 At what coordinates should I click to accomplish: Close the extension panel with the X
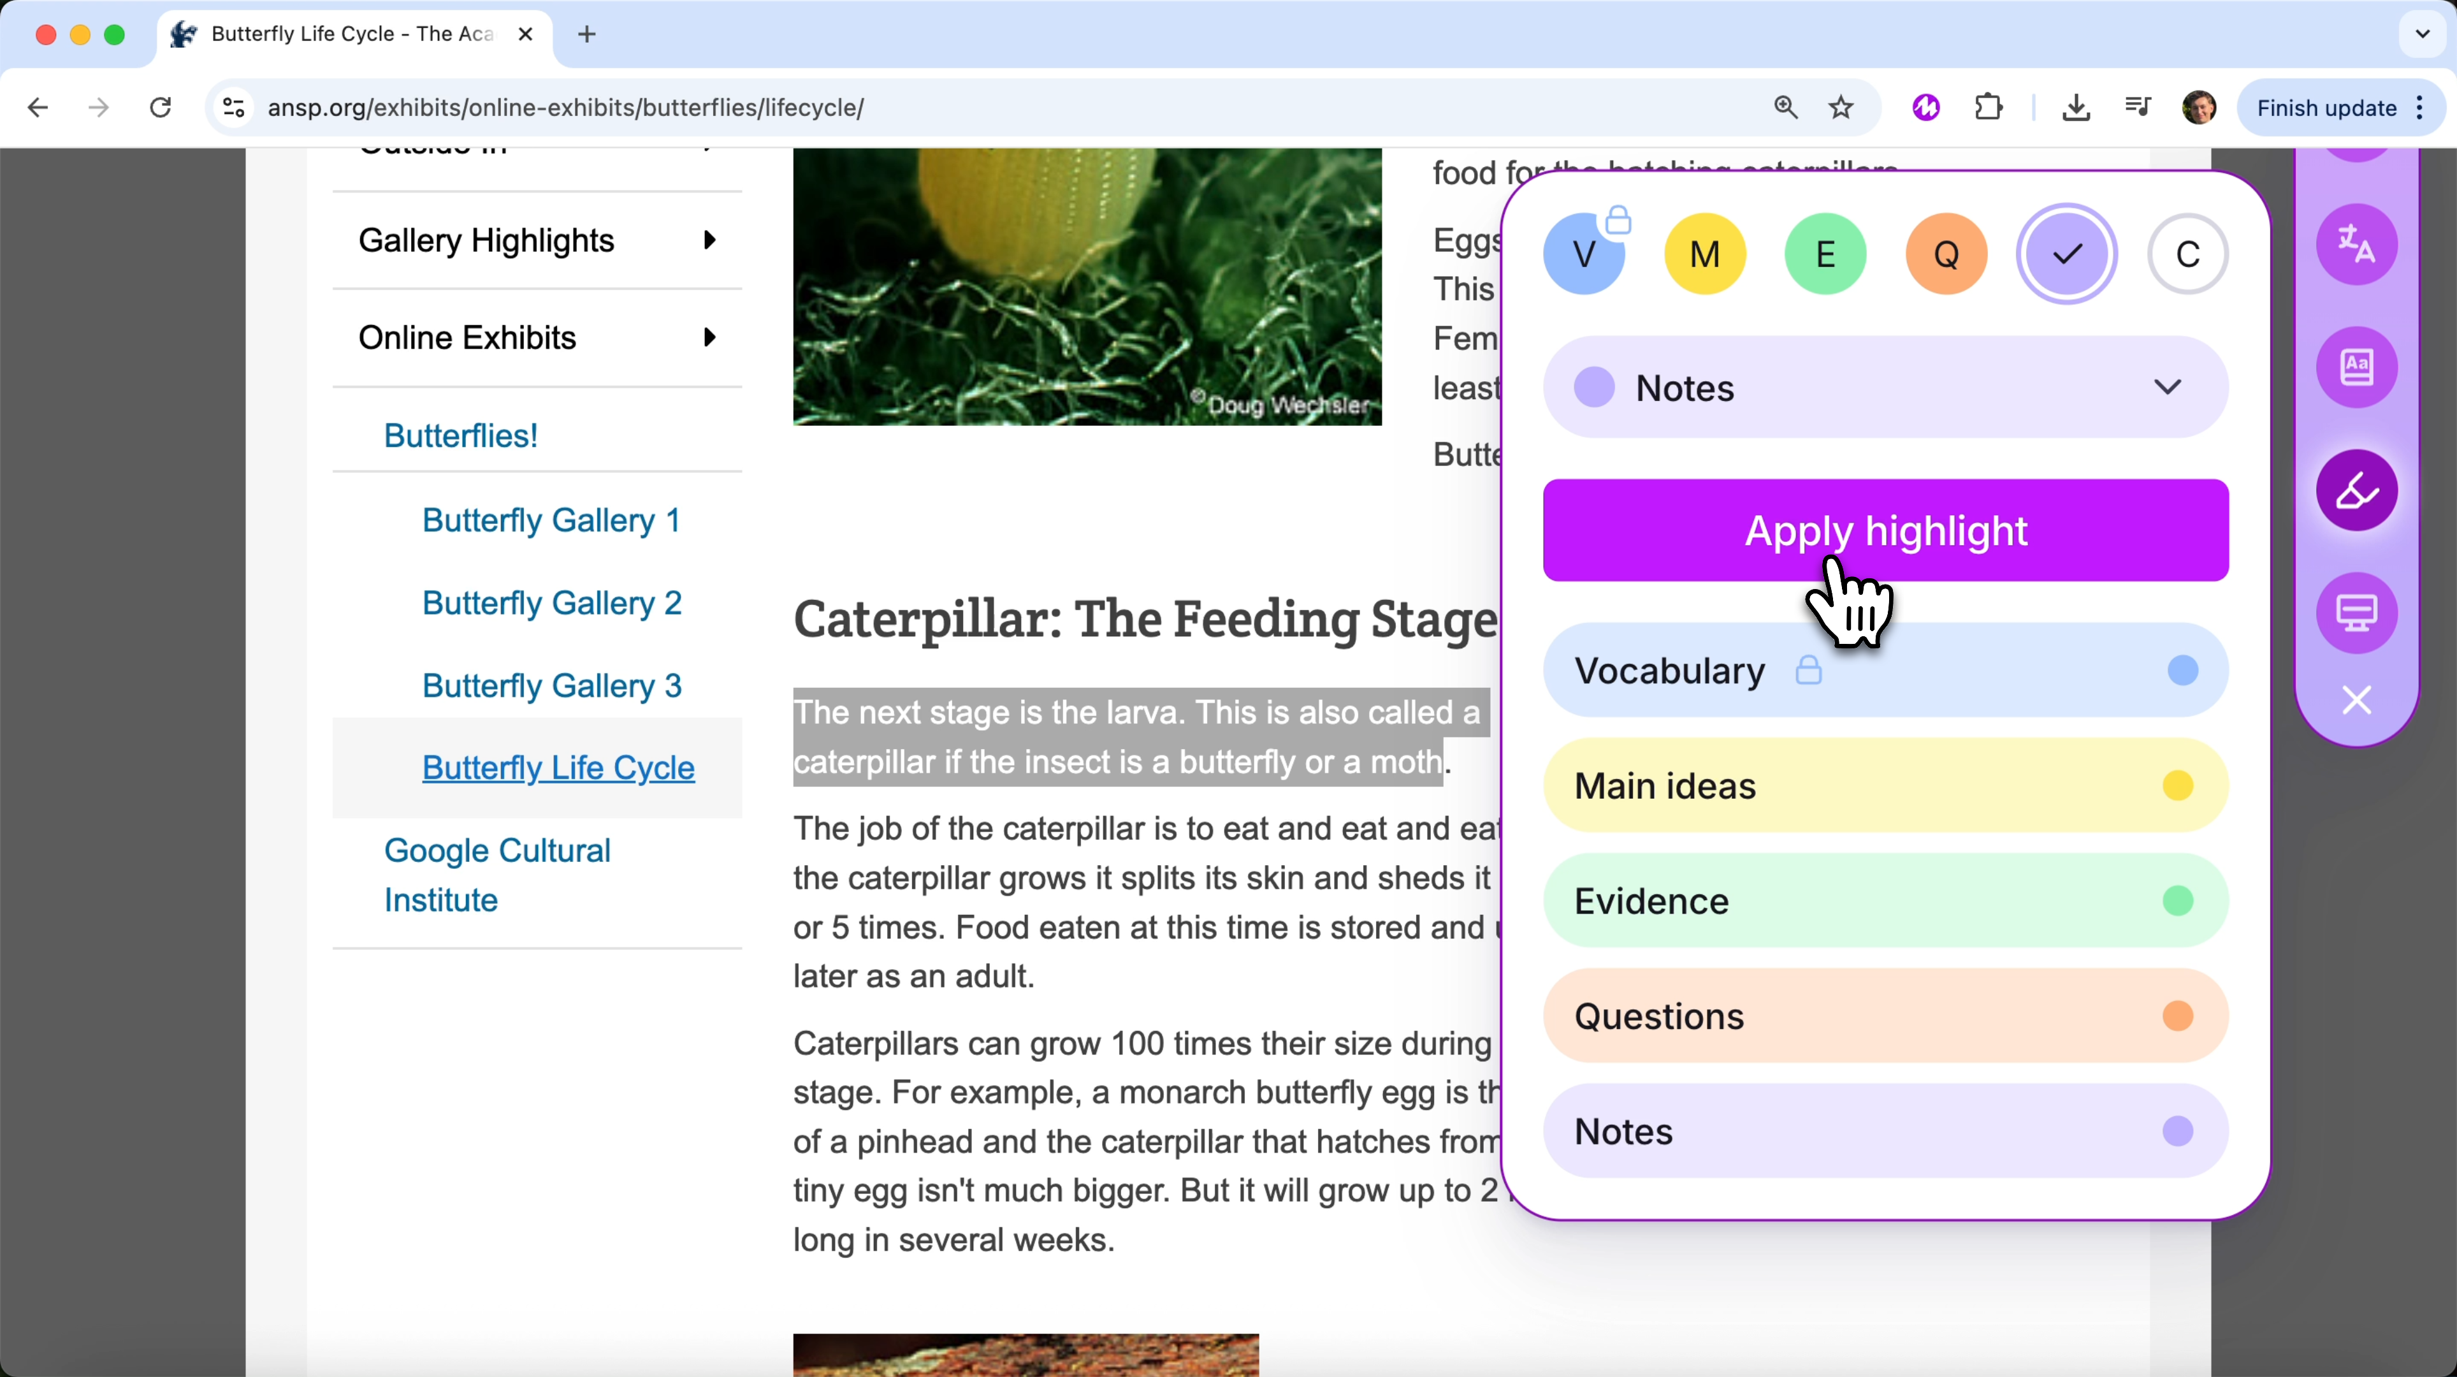tap(2356, 701)
